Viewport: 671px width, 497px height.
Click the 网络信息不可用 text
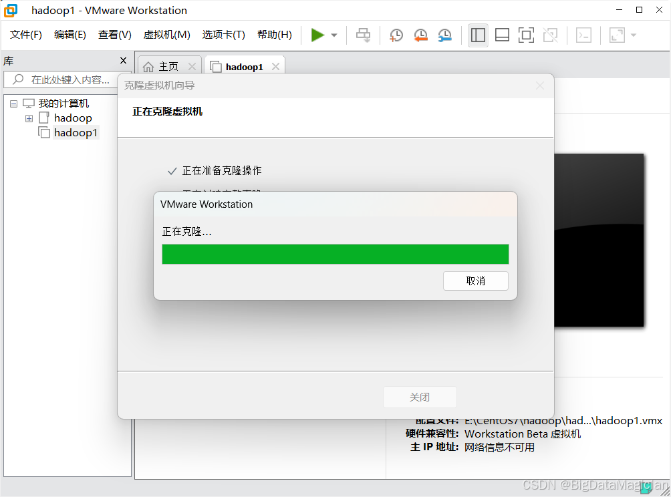499,447
